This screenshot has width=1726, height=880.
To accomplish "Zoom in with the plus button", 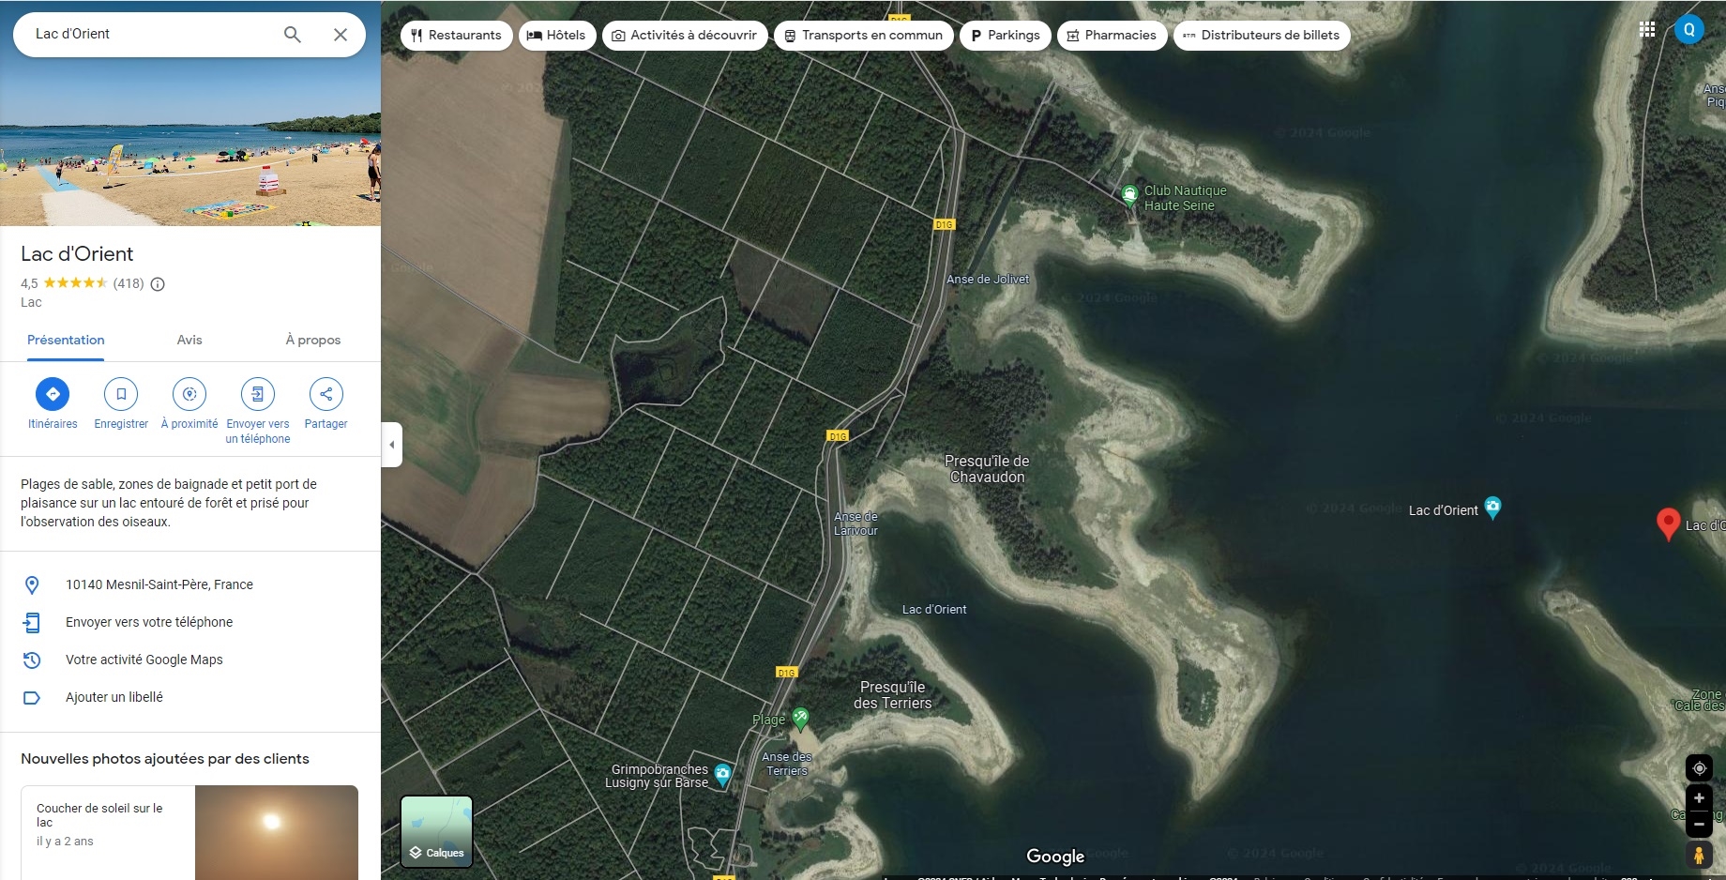I will [x=1699, y=798].
